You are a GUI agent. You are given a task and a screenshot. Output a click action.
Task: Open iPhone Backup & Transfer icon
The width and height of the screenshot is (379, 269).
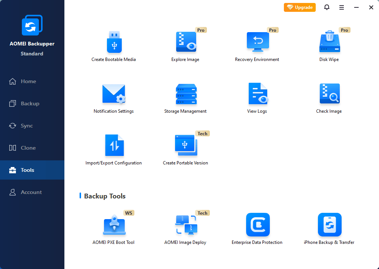(x=330, y=225)
